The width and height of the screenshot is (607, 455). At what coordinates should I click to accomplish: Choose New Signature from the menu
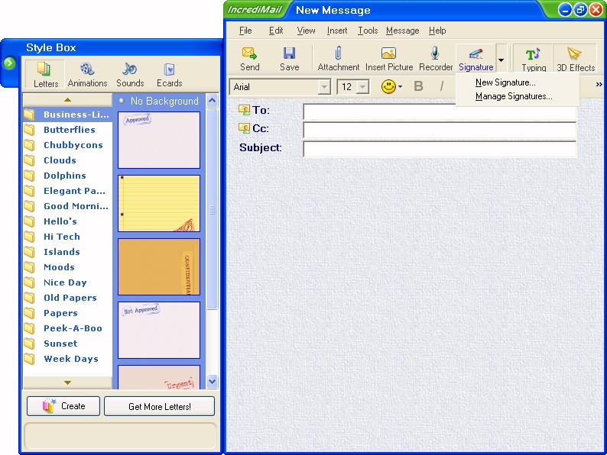(x=505, y=82)
